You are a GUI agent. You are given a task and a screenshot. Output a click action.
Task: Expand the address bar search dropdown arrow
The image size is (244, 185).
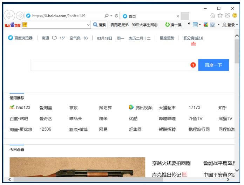[x=110, y=16]
